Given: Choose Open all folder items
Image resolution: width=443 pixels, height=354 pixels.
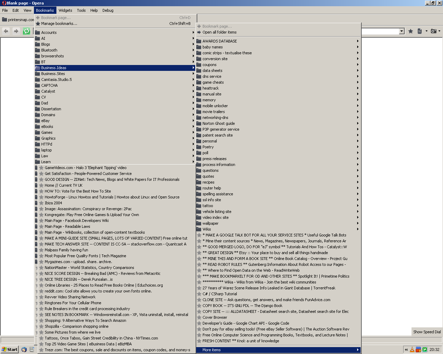Looking at the screenshot, I should 219,32.
